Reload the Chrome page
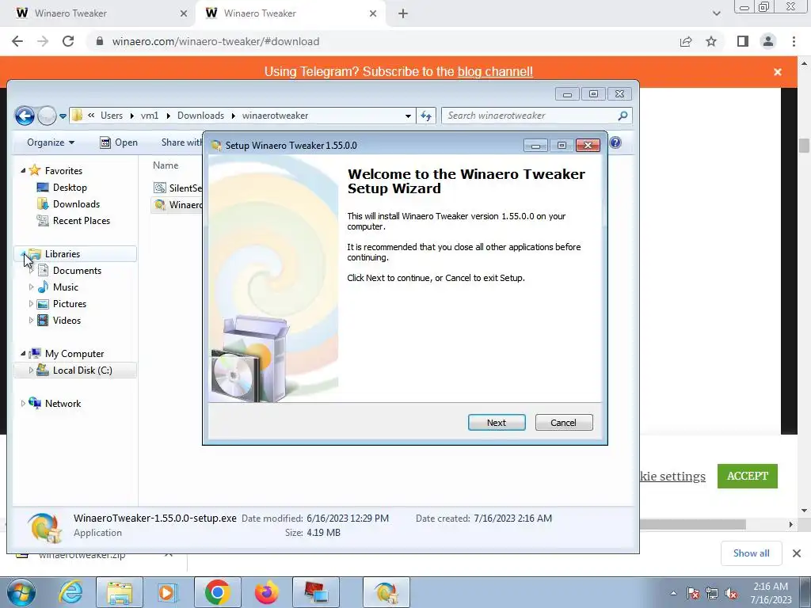This screenshot has height=608, width=811. (68, 41)
